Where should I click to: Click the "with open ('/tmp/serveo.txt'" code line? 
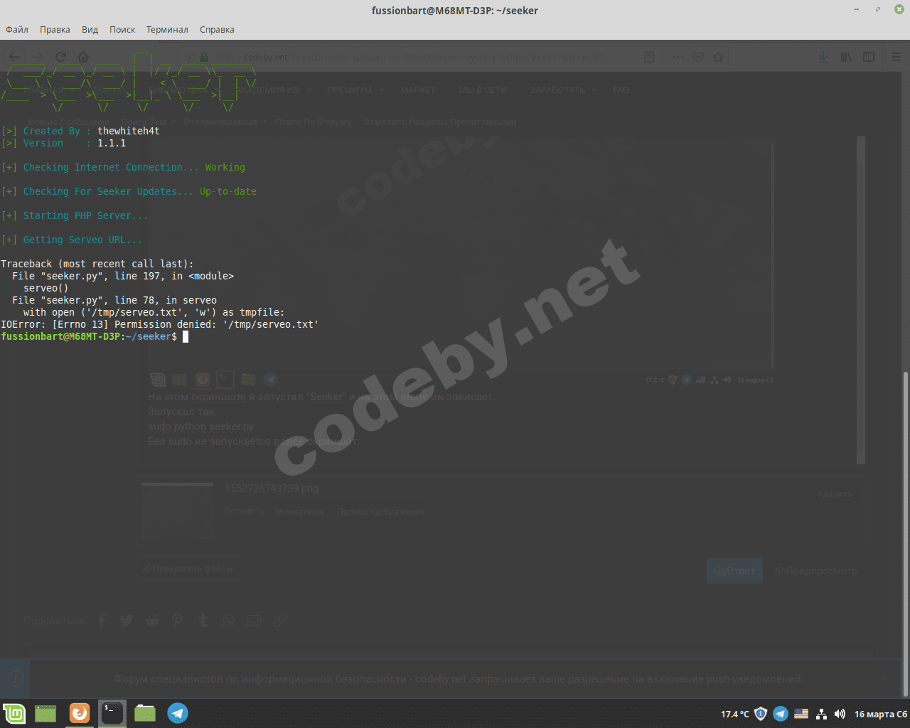pos(154,312)
